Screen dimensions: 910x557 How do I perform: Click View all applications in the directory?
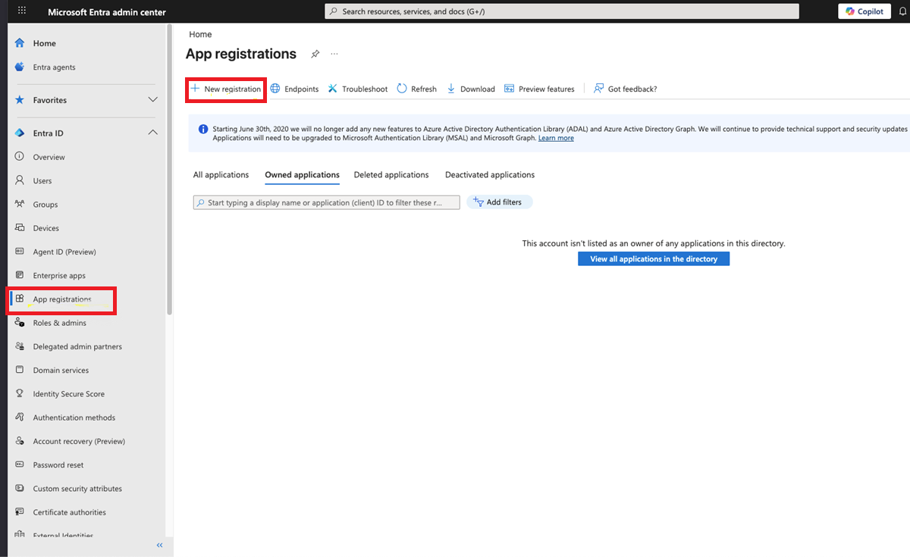[x=654, y=259]
